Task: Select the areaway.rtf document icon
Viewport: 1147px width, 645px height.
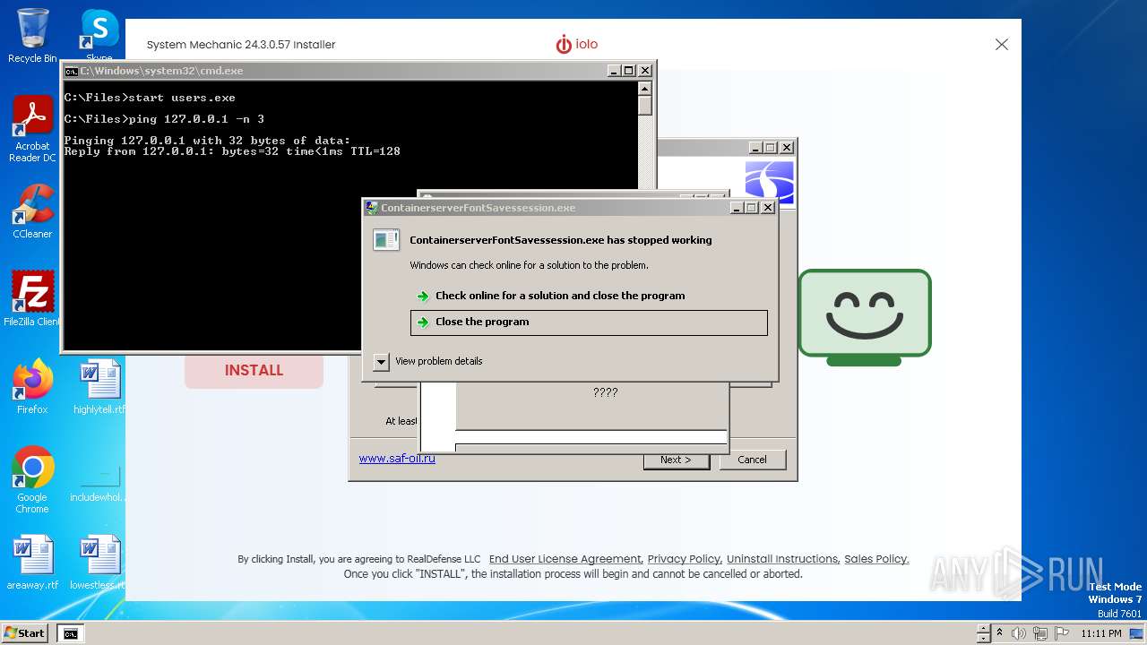Action: (x=32, y=563)
